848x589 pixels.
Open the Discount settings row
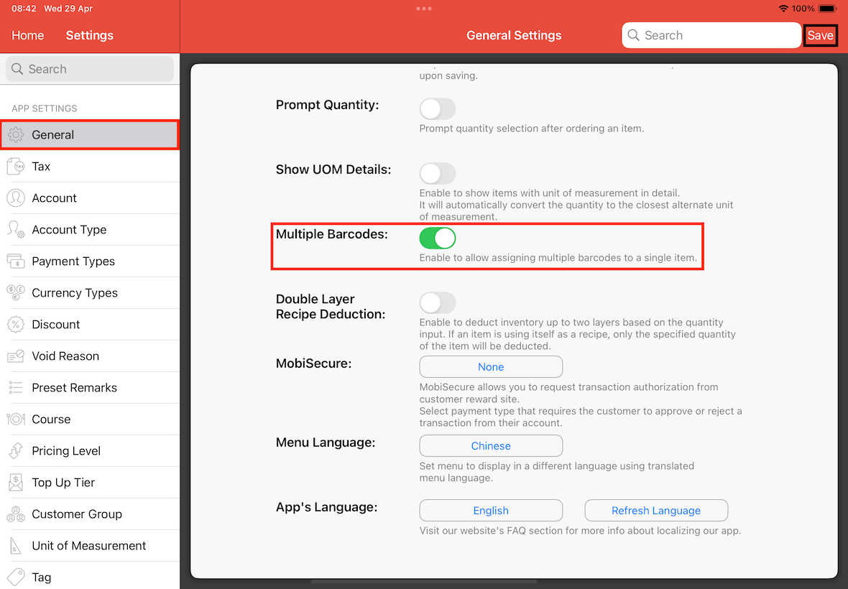(90, 324)
